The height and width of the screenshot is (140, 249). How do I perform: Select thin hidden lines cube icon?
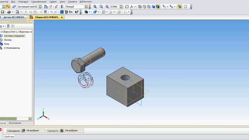(x=149, y=7)
